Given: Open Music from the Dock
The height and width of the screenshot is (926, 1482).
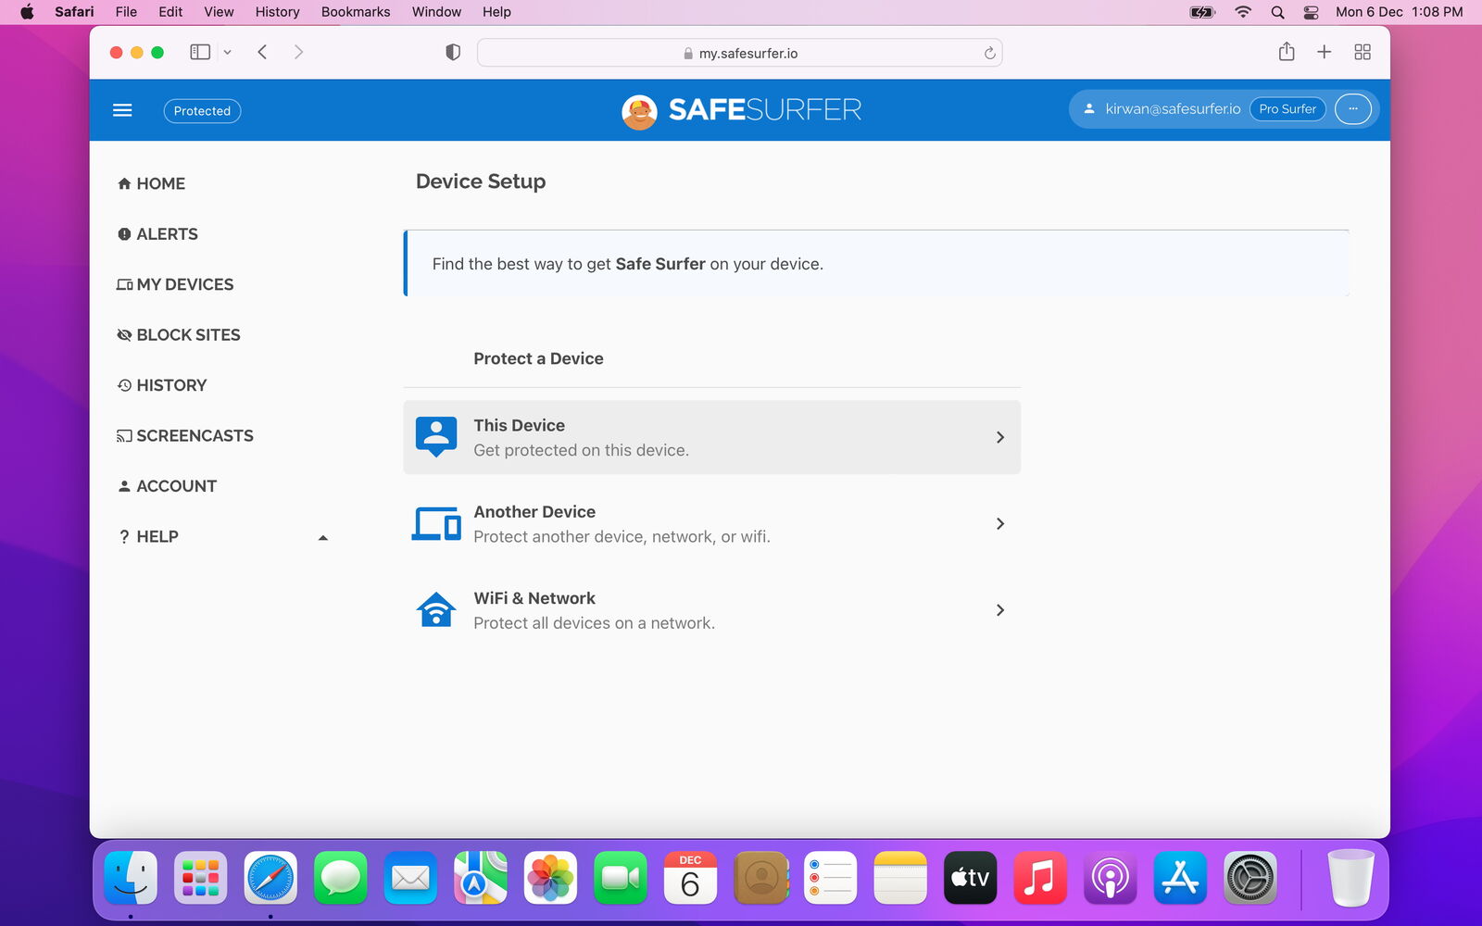Looking at the screenshot, I should (x=1040, y=877).
